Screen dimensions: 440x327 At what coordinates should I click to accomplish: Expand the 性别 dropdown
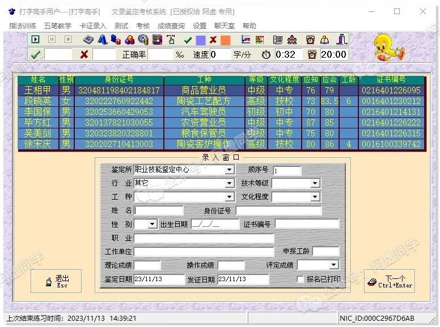tap(153, 224)
